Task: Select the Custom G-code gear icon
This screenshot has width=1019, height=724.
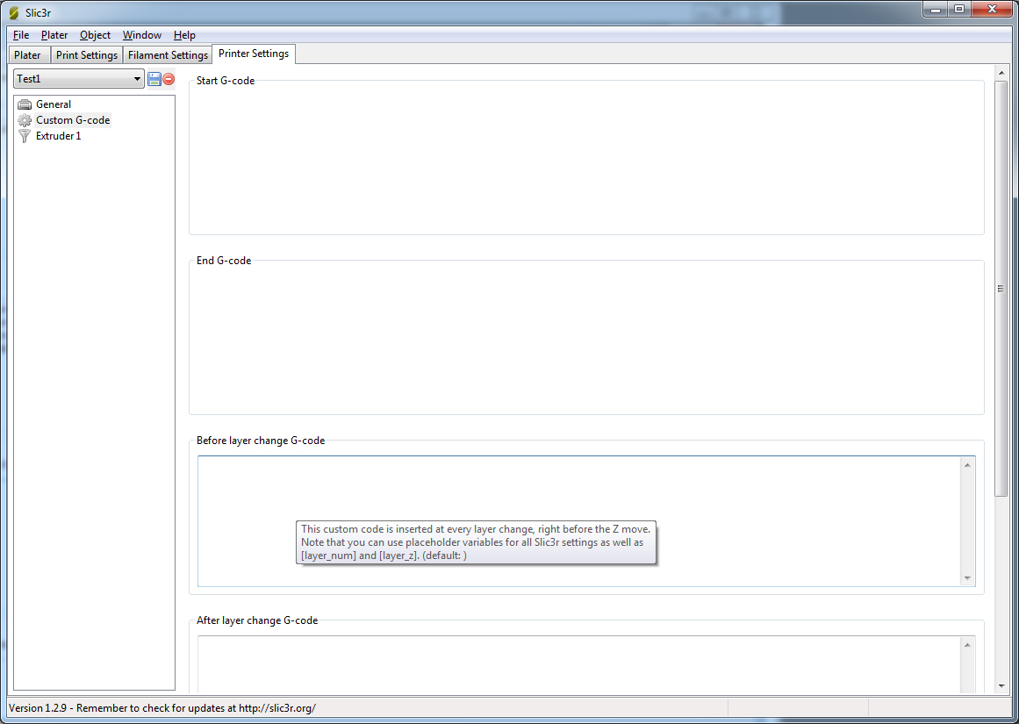Action: (x=25, y=120)
